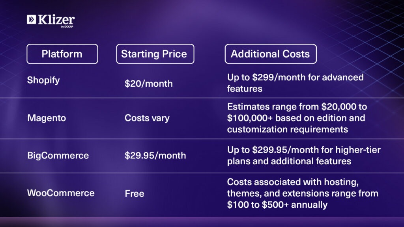Click Magento's $20,000 to $100,000+ estimate text

(x=296, y=118)
